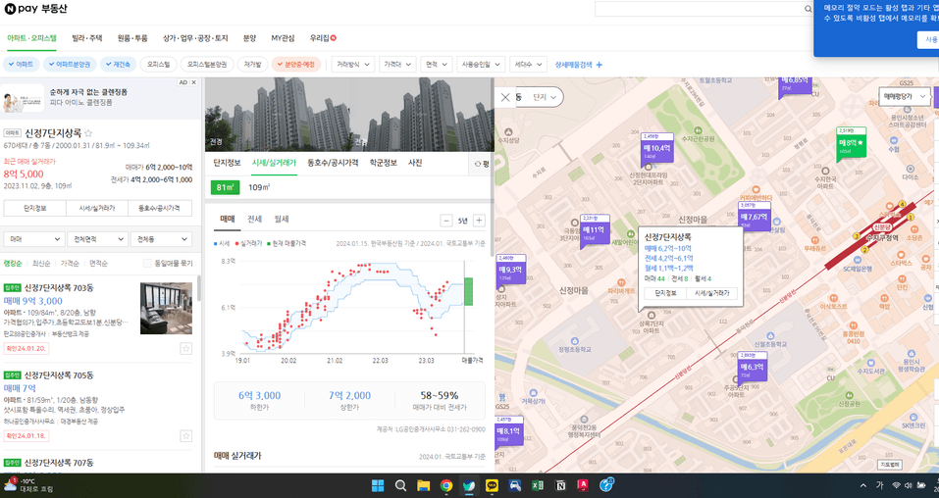
Task: Open the 가격대 dropdown
Action: coord(397,64)
